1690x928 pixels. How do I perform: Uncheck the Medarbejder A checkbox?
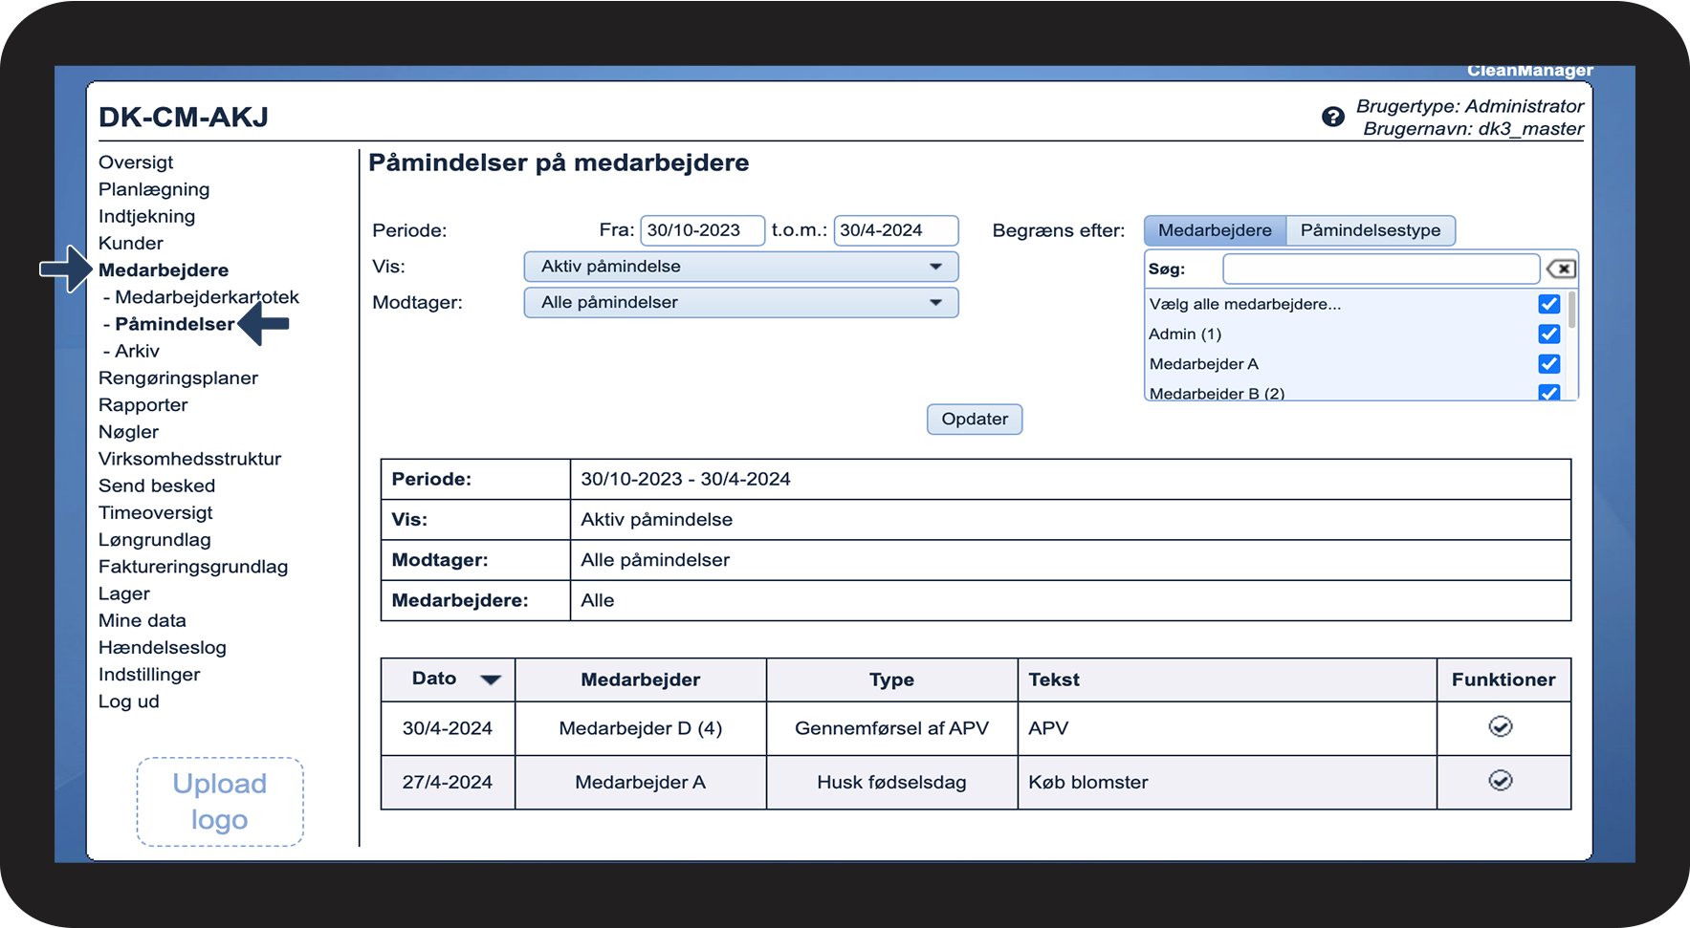(1548, 364)
